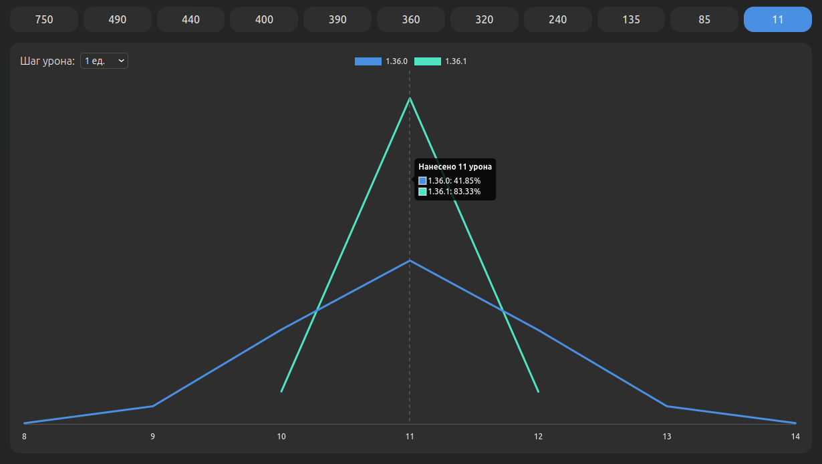Open the 360 tab
This screenshot has height=464, width=822.
411,19
